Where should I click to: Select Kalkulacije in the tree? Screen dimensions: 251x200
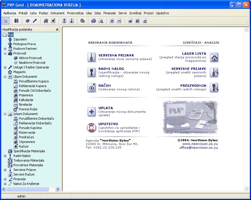26,100
